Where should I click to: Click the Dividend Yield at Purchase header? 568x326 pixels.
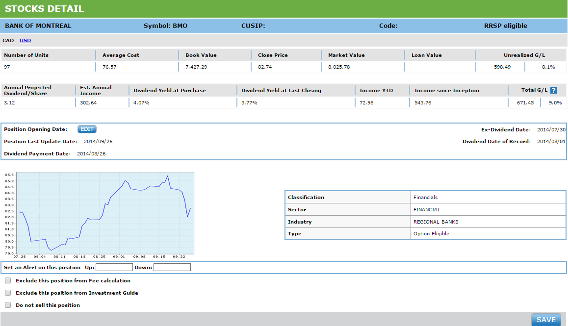click(170, 90)
